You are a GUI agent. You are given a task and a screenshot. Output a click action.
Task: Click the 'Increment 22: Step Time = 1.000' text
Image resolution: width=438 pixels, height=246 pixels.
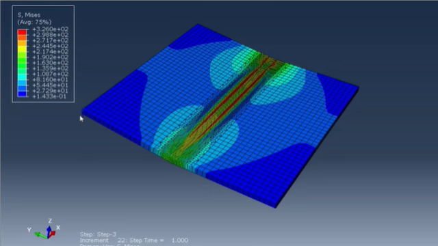tap(134, 241)
